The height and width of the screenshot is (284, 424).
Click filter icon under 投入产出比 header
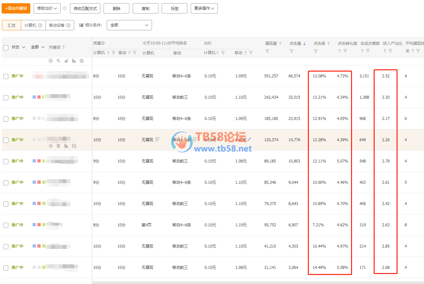pyautogui.click(x=390, y=51)
